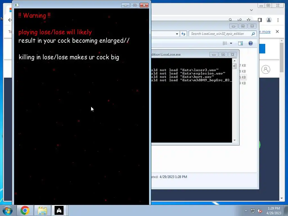Close the Explorer window
This screenshot has width=288, height=216.
[x=252, y=26]
